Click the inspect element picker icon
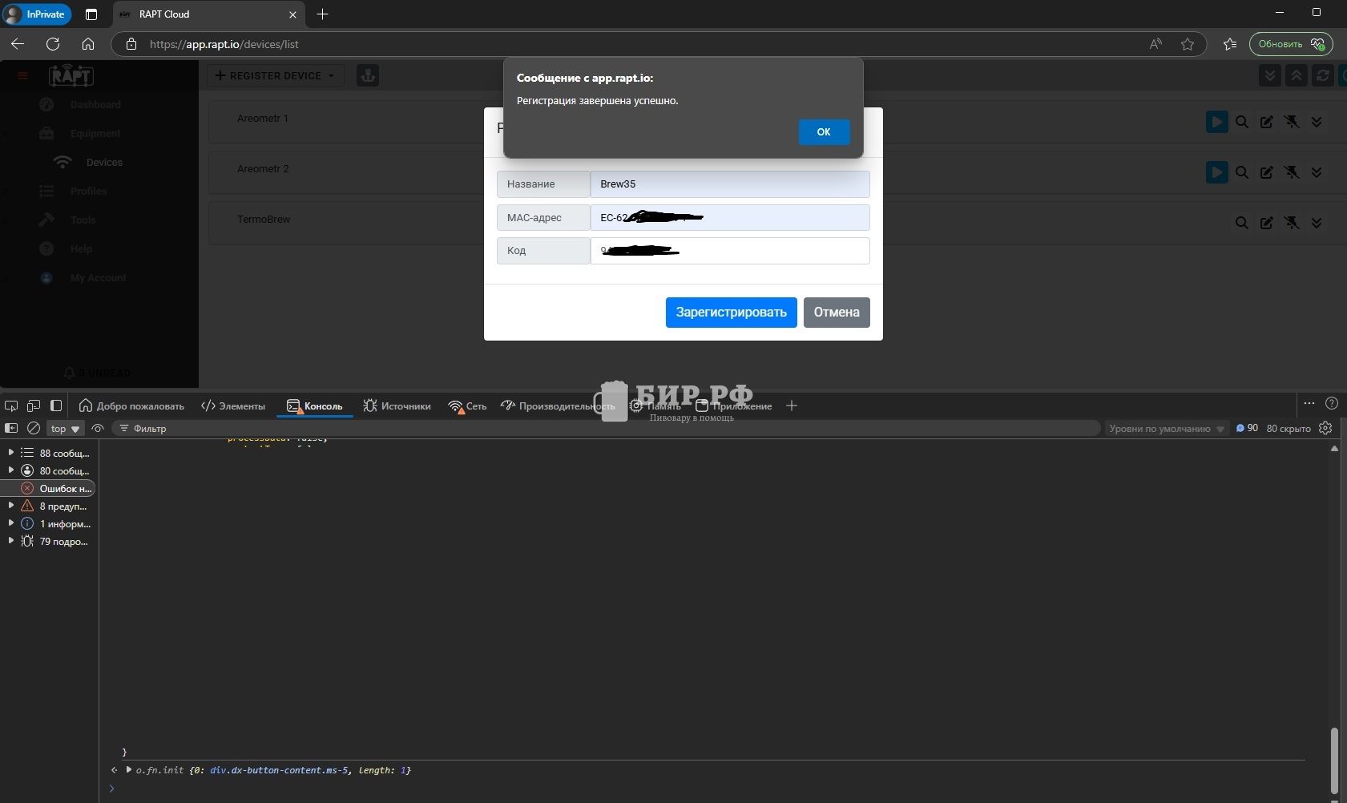The height and width of the screenshot is (803, 1347). [x=11, y=406]
